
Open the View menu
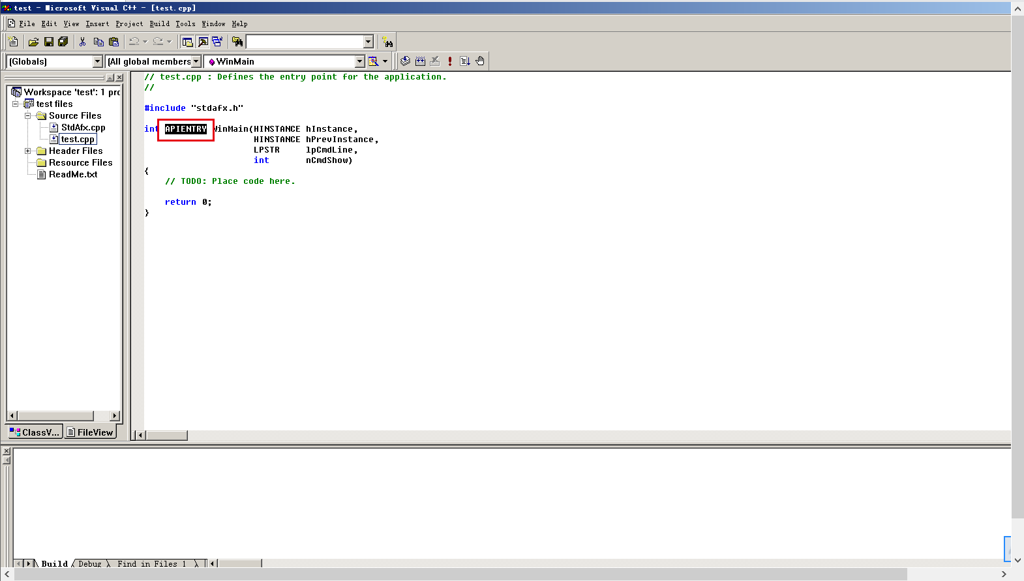71,23
